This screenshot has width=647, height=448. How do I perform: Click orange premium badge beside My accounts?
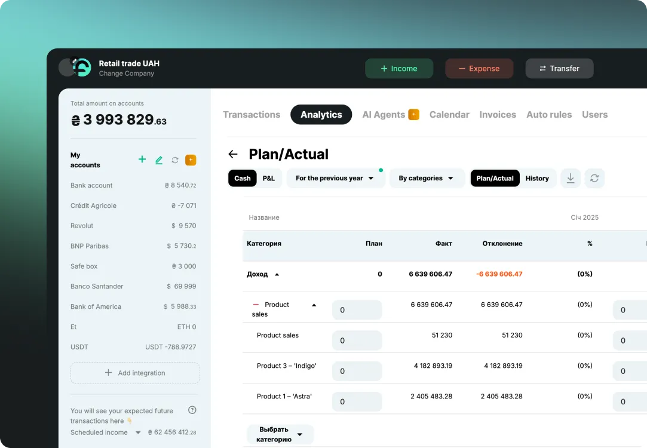click(x=191, y=160)
